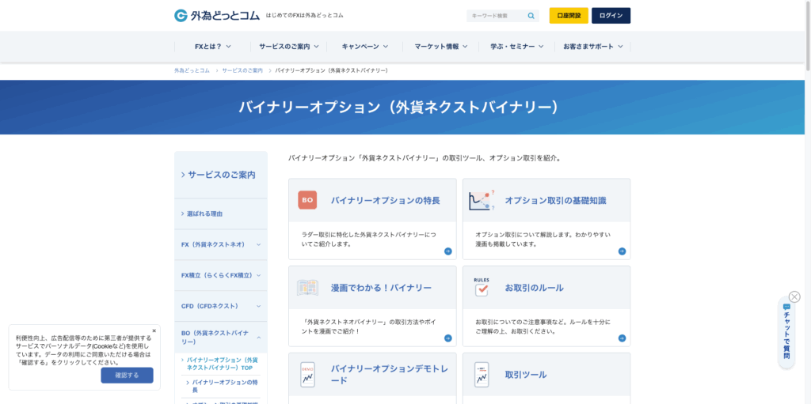Image resolution: width=811 pixels, height=404 pixels.
Task: Click the 外為どっとコム logo
Action: click(216, 16)
